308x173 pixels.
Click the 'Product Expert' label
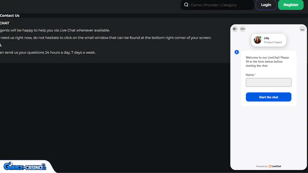(273, 42)
